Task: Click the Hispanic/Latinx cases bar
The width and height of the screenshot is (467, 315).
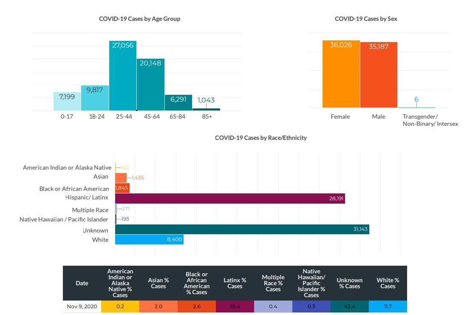Action: coord(229,199)
